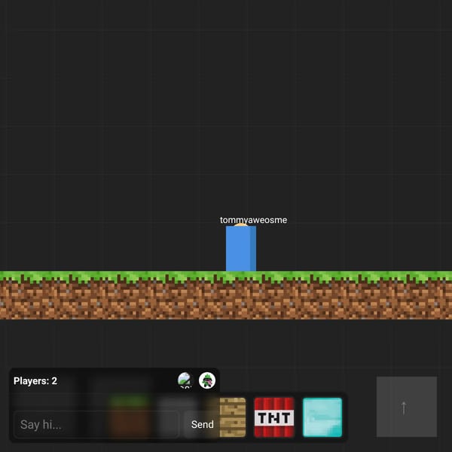Open the landscape player avatar
452x452 pixels.
[x=185, y=380]
